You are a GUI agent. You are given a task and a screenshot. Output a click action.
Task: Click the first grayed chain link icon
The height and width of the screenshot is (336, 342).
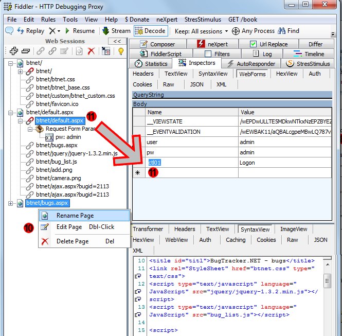click(x=41, y=51)
